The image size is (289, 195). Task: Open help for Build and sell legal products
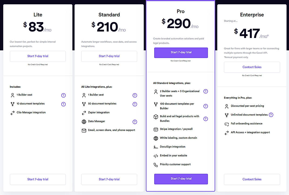[x=206, y=119]
